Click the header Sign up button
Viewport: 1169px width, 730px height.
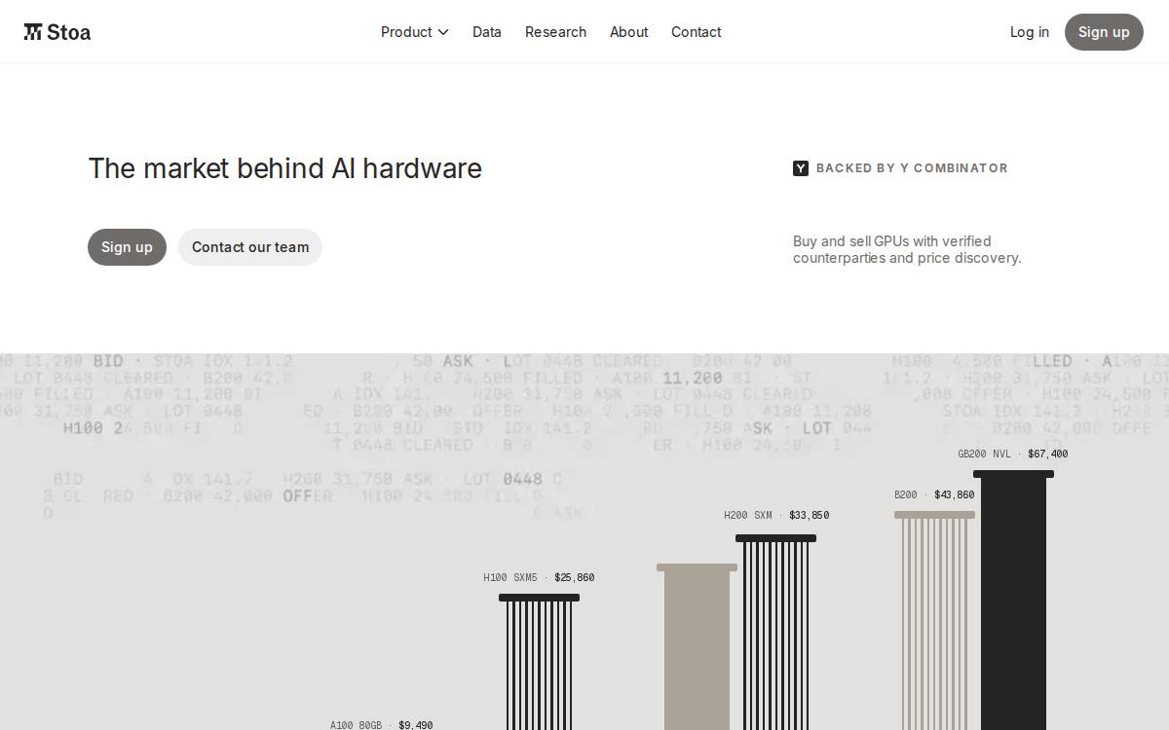pos(1104,32)
